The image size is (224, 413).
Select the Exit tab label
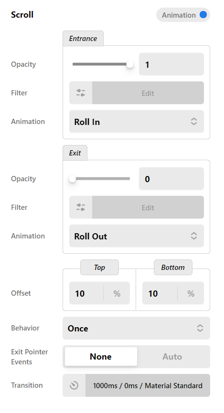pos(75,153)
